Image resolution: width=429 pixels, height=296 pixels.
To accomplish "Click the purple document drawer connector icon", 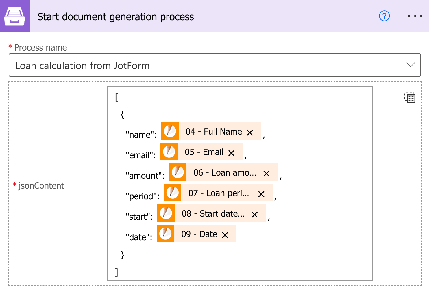I will pyautogui.click(x=15, y=16).
